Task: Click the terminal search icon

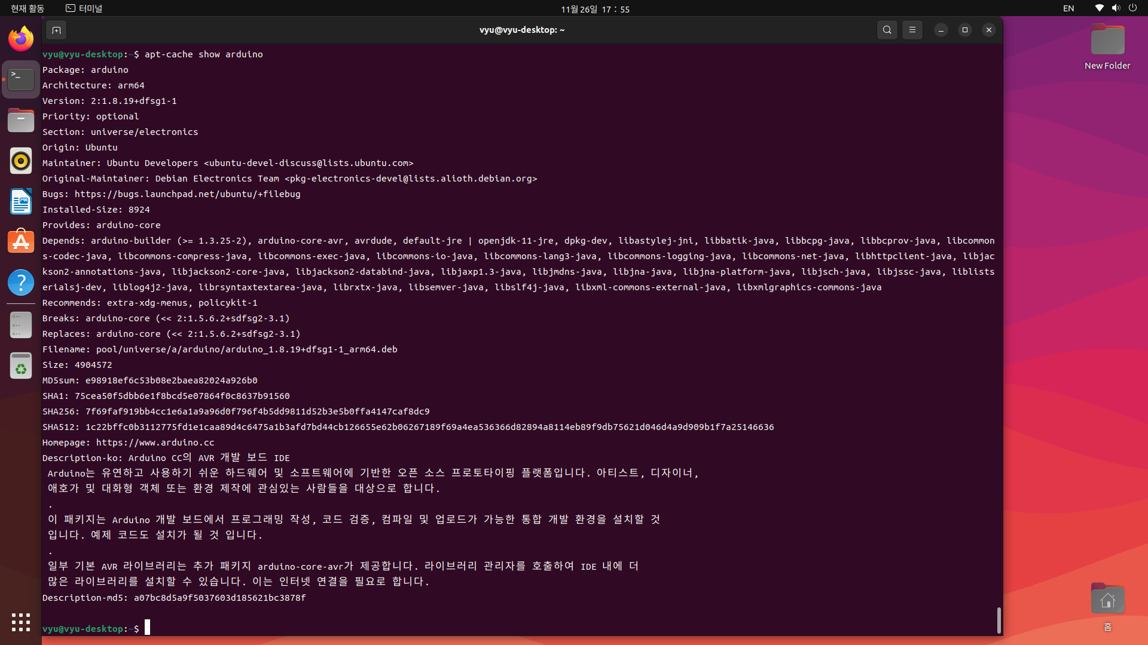Action: [x=887, y=30]
